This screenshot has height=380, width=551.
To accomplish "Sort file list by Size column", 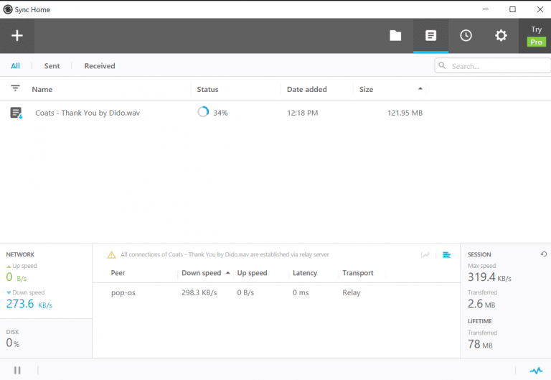I will coord(367,90).
